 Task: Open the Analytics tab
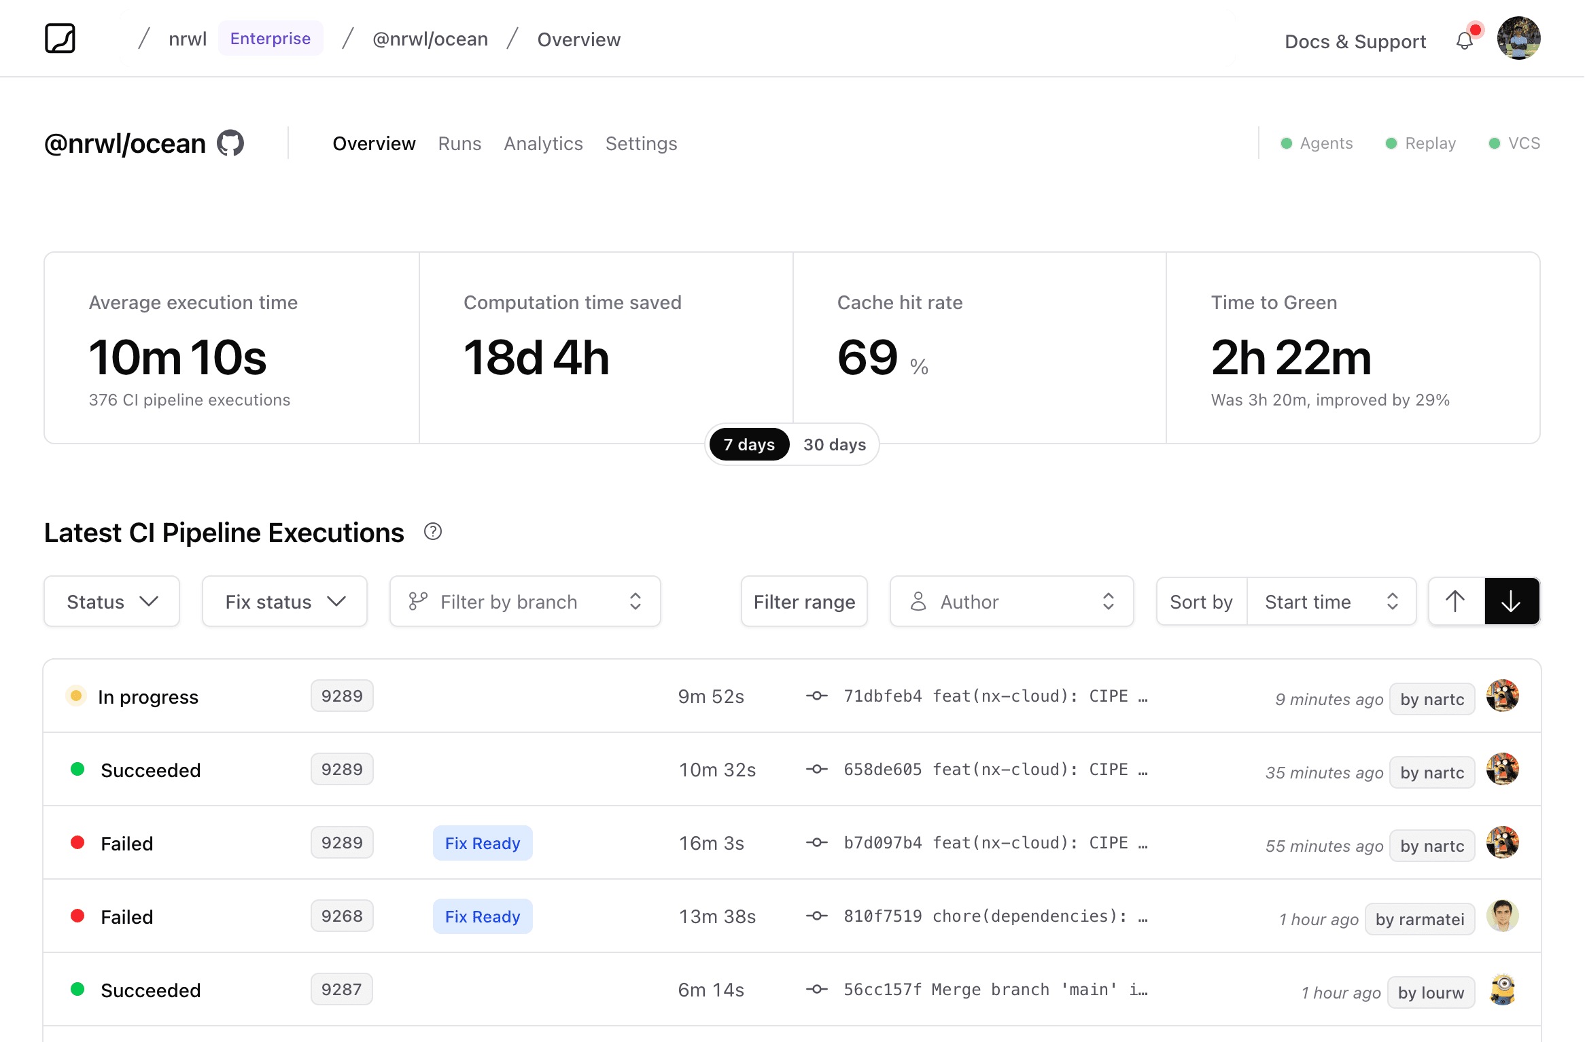[x=543, y=144]
